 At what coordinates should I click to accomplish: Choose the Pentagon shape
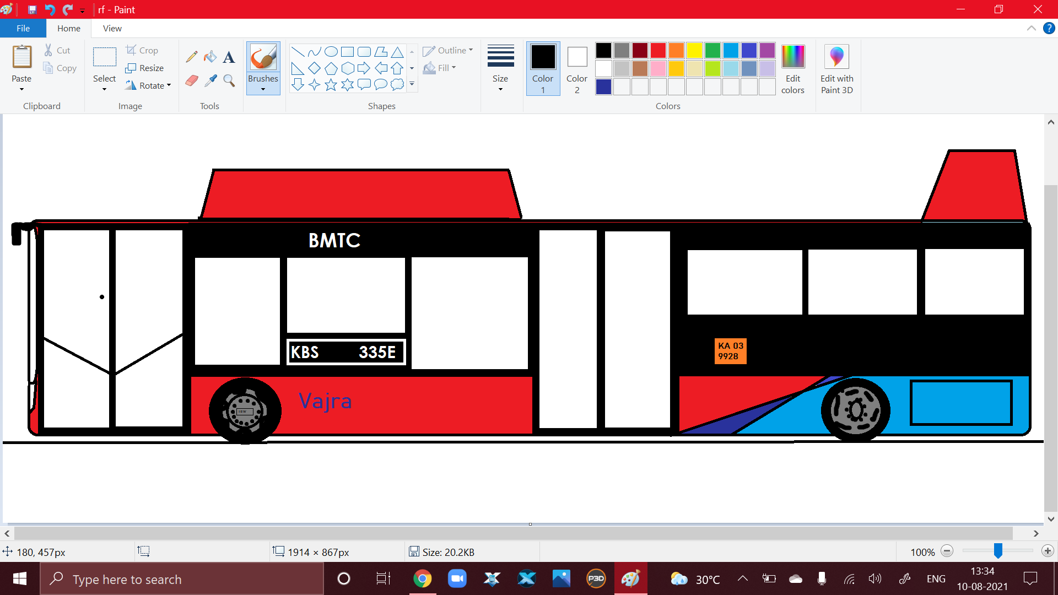(x=331, y=68)
